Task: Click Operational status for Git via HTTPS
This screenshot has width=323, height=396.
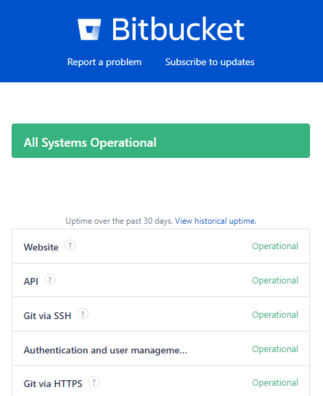Action: tap(275, 382)
